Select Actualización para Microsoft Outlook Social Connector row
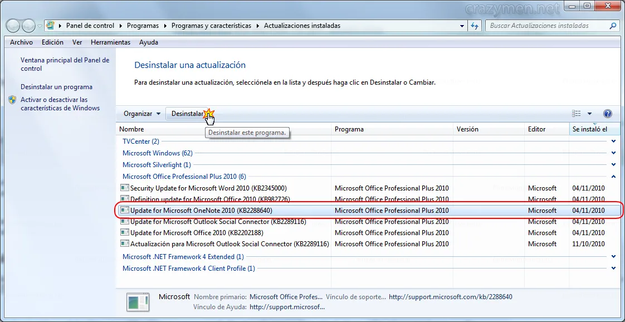Image resolution: width=625 pixels, height=322 pixels. [369, 244]
